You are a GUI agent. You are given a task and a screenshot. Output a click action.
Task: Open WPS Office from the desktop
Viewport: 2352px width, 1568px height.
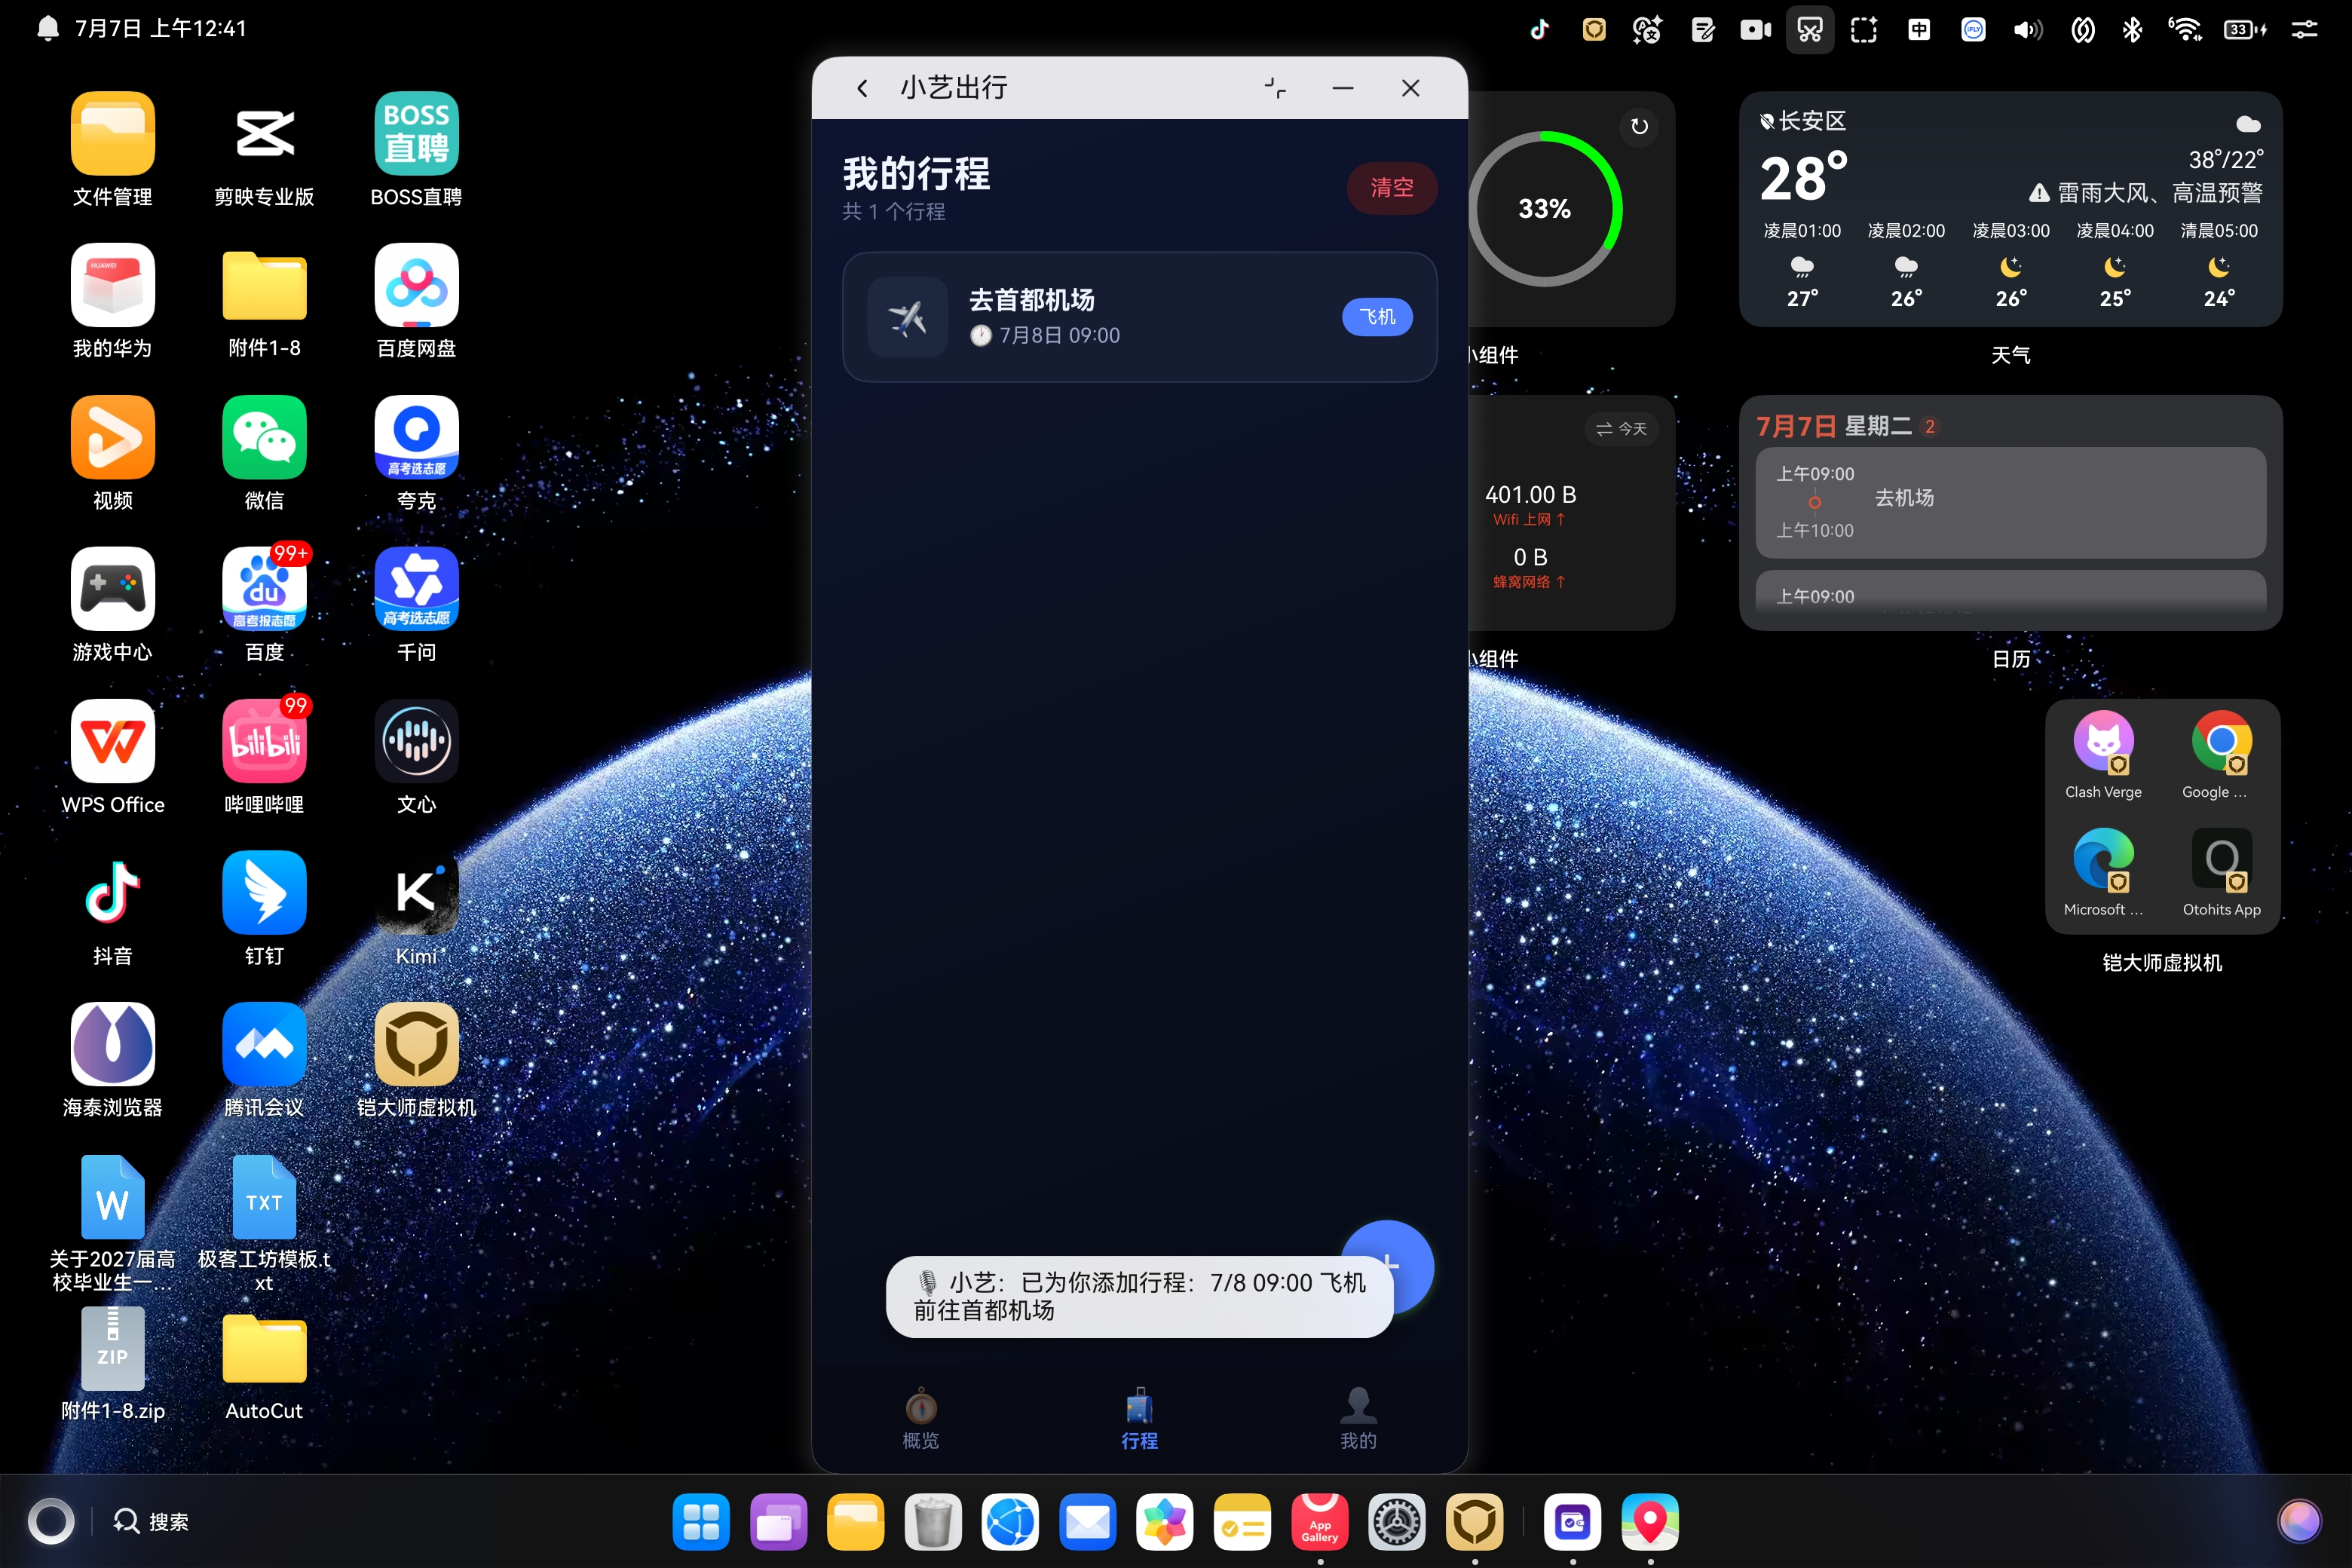(x=112, y=741)
